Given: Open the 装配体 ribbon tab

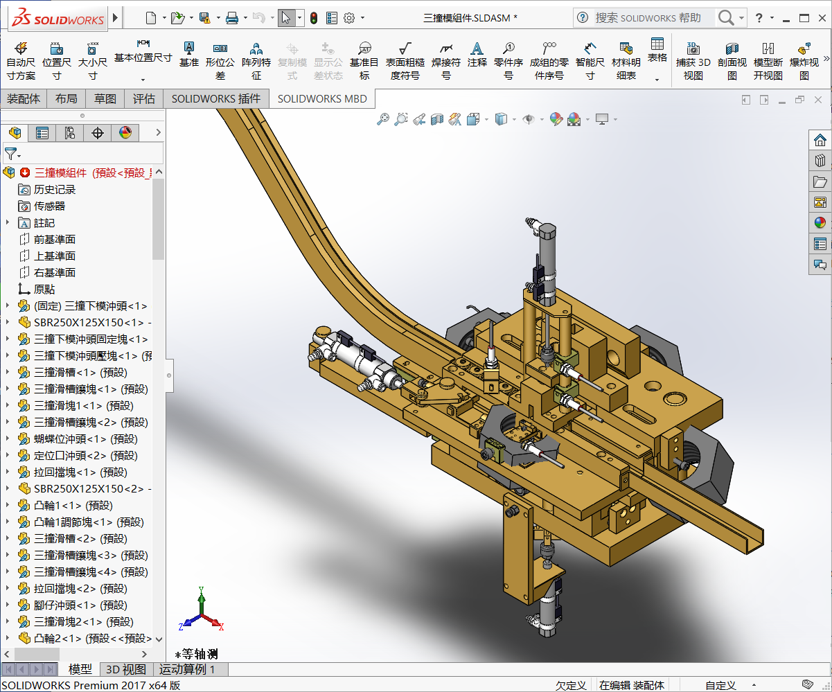Looking at the screenshot, I should point(24,99).
